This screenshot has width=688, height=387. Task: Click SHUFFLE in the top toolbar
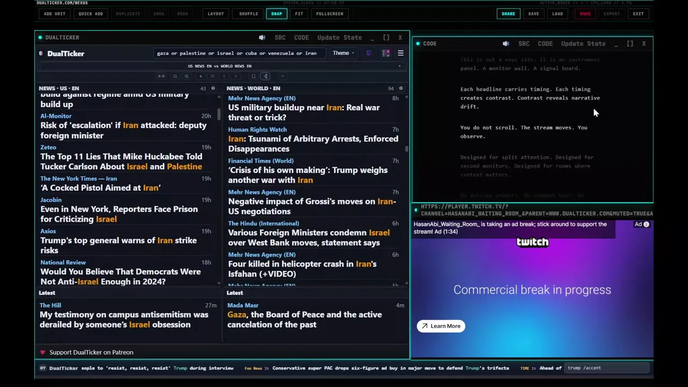click(248, 14)
